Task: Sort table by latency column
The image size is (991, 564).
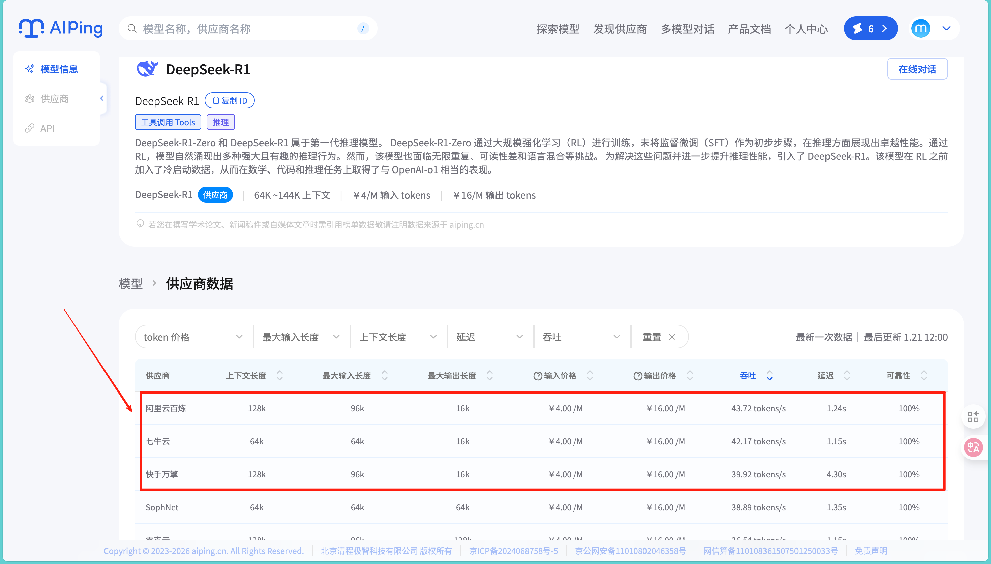Action: tap(847, 375)
